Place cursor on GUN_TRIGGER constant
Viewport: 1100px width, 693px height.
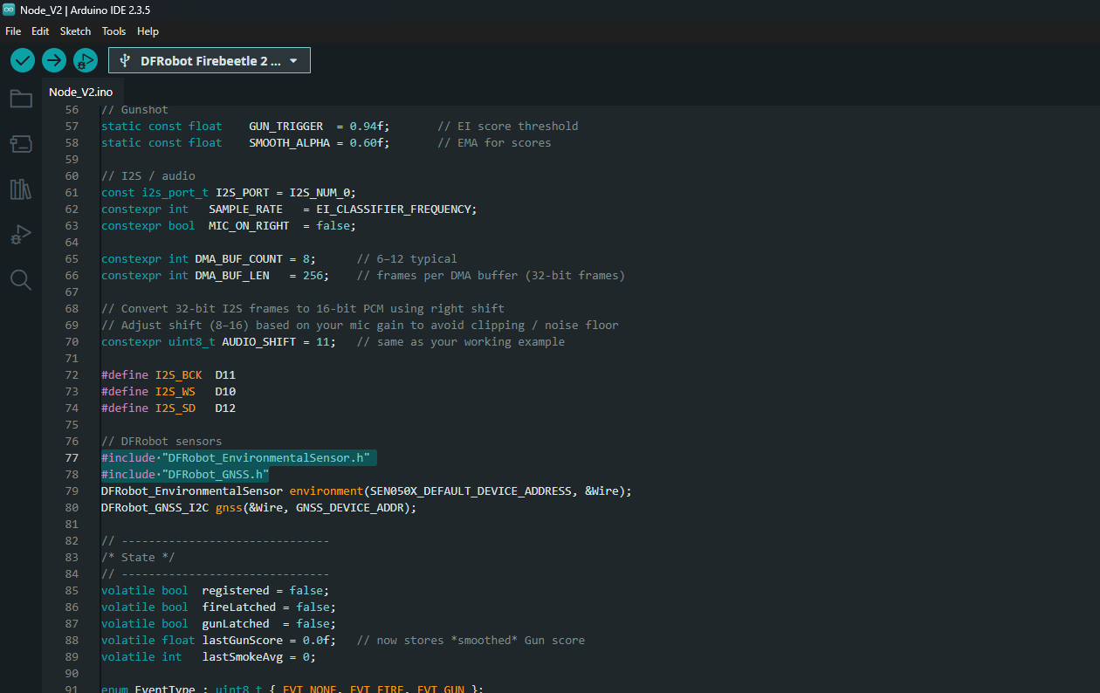click(x=285, y=127)
